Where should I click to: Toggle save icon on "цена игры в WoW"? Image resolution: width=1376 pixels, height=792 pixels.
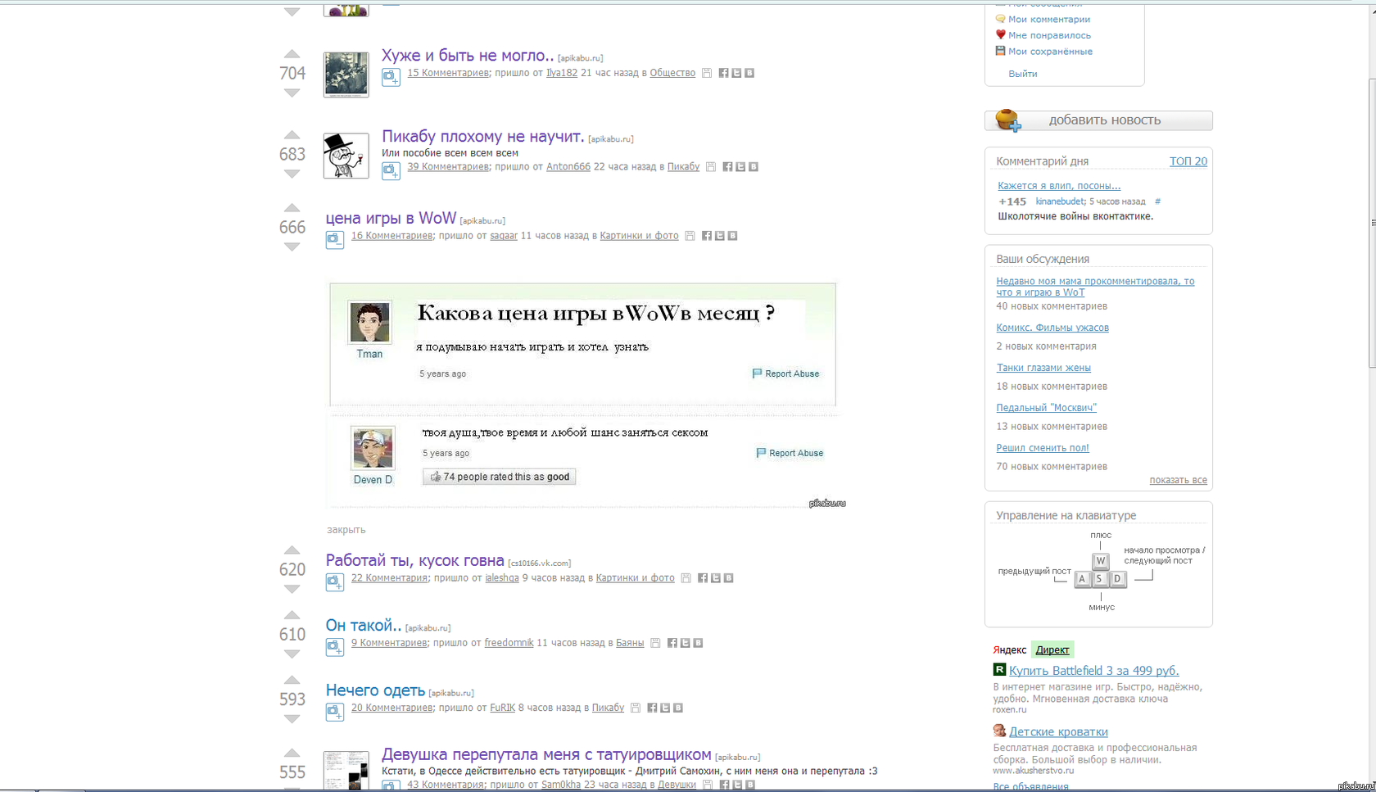pos(690,236)
